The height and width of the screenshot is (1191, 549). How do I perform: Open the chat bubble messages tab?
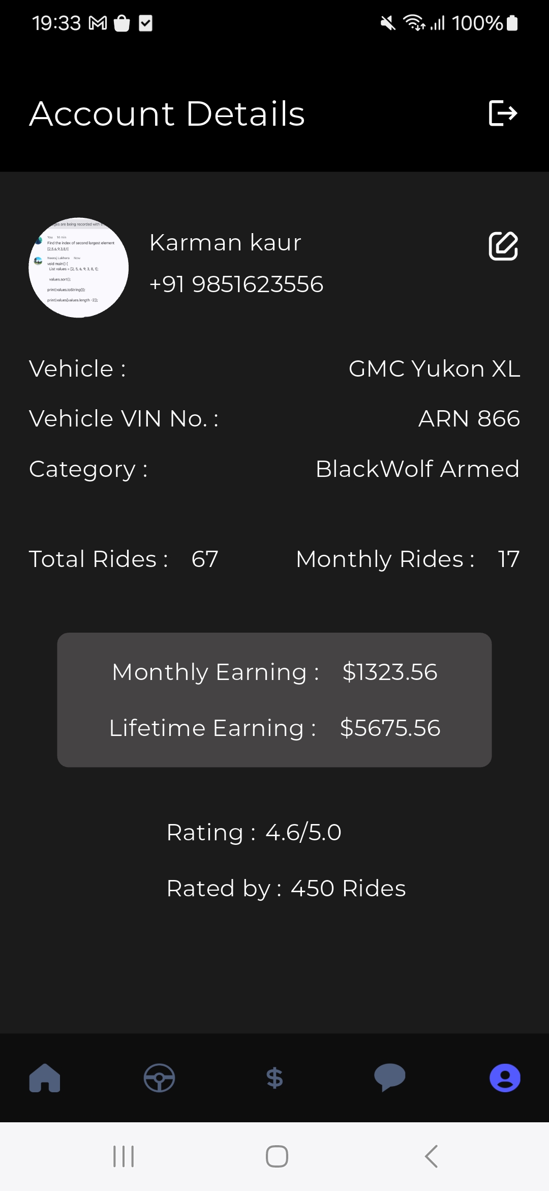(x=389, y=1078)
